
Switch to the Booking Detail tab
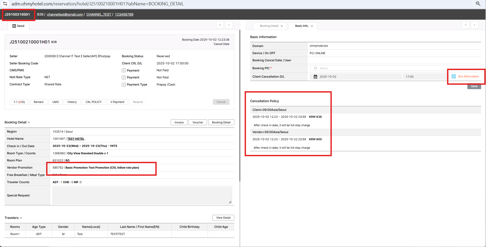269,26
